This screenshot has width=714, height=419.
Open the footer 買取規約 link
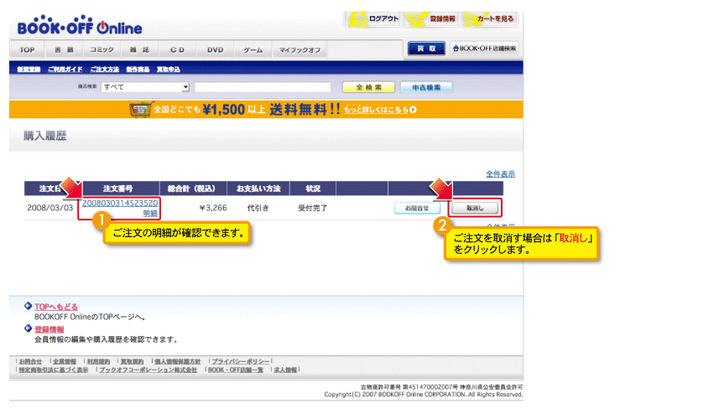(x=132, y=362)
